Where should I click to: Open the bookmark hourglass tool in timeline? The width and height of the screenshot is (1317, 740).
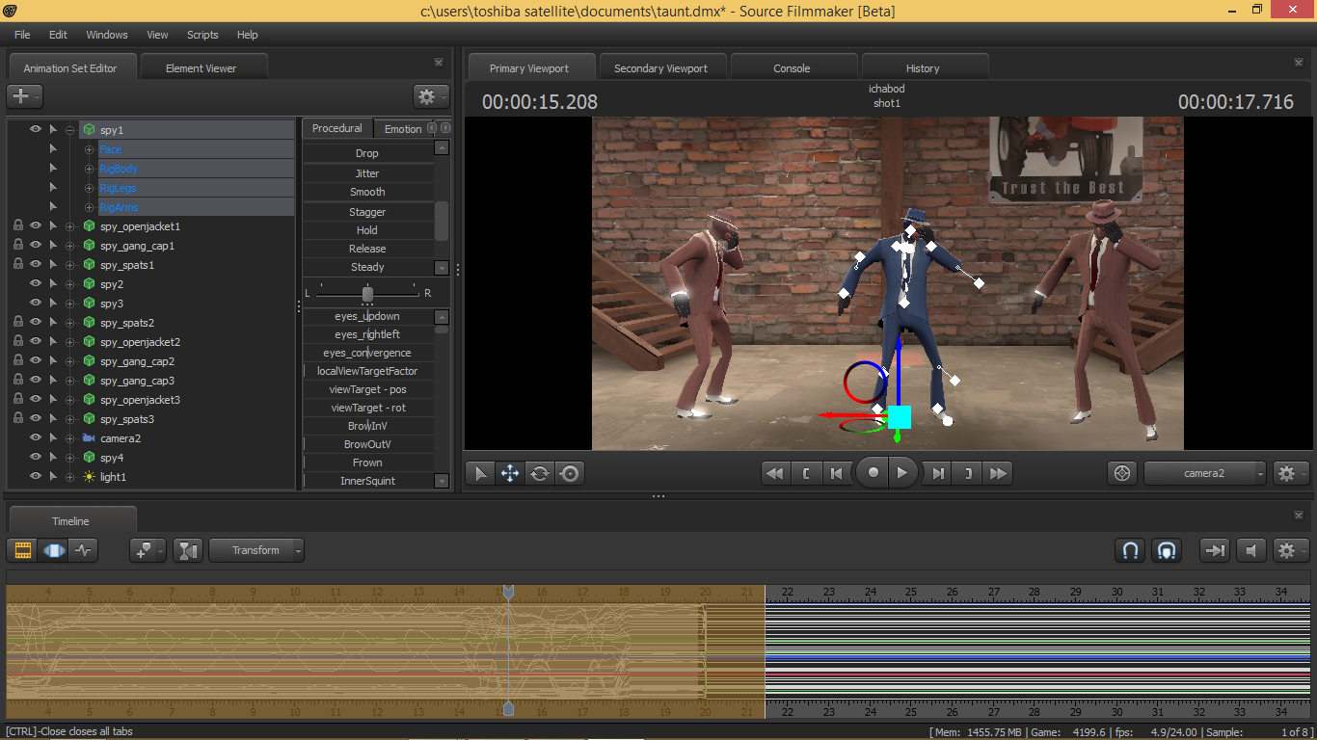tap(189, 550)
